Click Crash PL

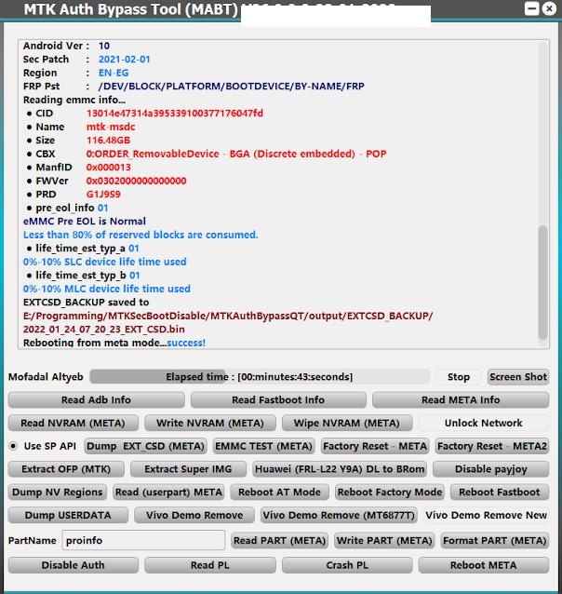[347, 565]
